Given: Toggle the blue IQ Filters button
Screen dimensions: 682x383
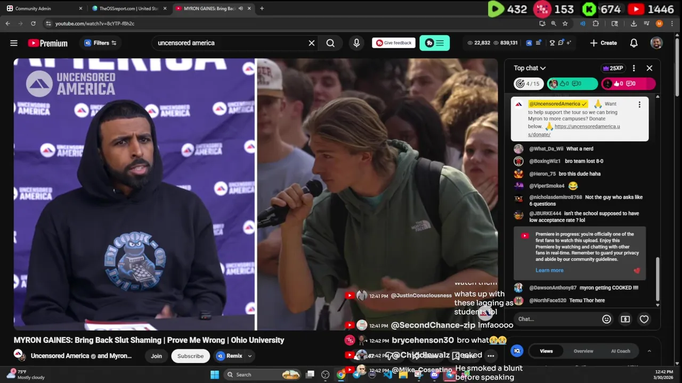Looking at the screenshot, I should (x=100, y=43).
